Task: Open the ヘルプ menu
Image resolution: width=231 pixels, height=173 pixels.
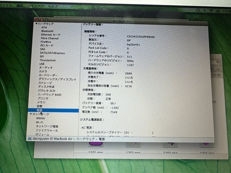Action: [53, 6]
